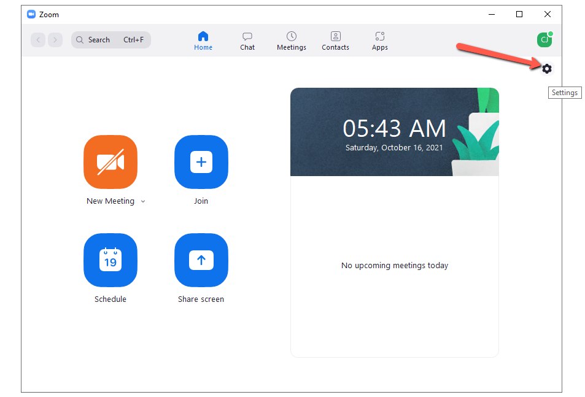Switch to the Home tab

pyautogui.click(x=203, y=40)
